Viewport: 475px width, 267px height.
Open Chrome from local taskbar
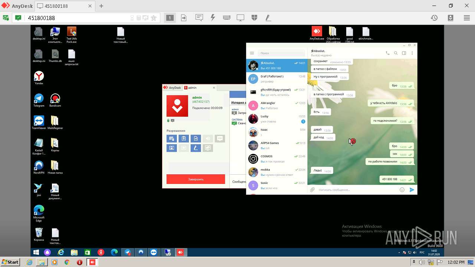coord(67,262)
